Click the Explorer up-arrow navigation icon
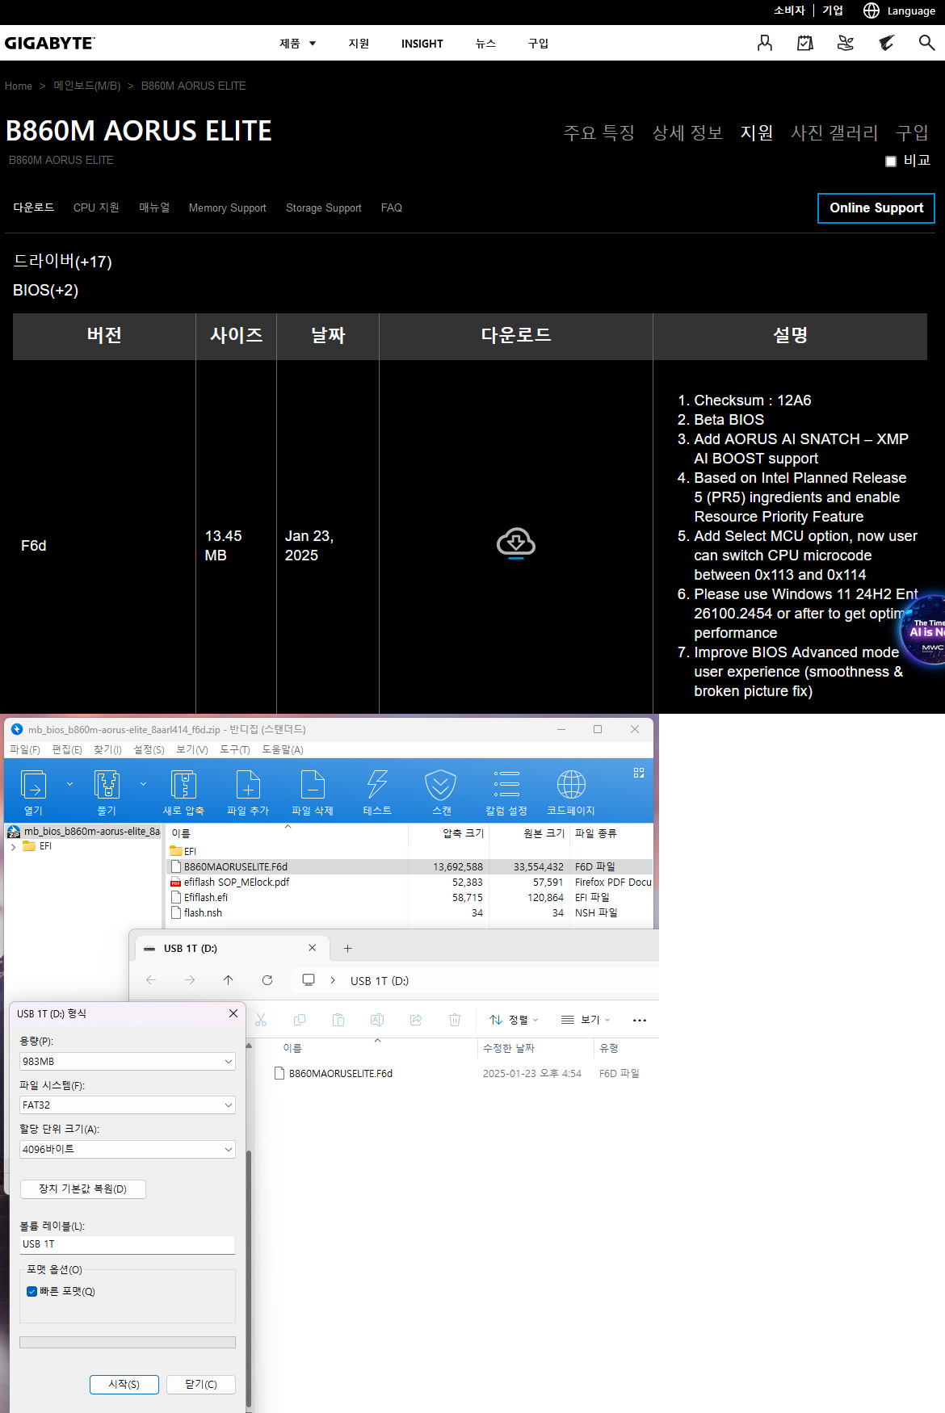The image size is (945, 1413). click(229, 980)
